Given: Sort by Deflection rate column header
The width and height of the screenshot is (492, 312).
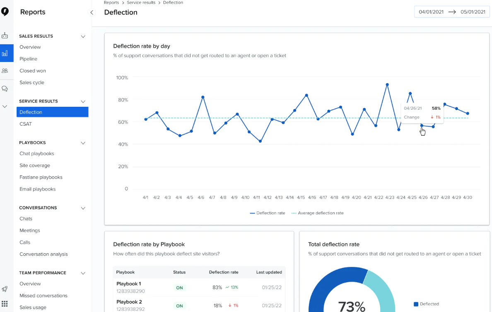Looking at the screenshot, I should tap(224, 272).
